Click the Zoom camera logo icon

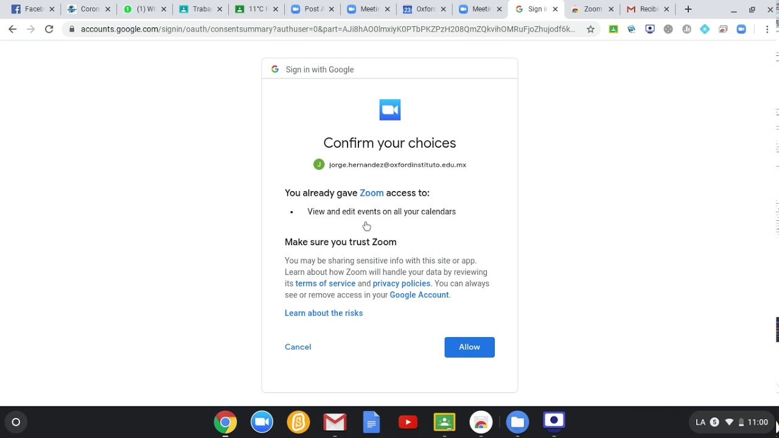click(x=389, y=109)
